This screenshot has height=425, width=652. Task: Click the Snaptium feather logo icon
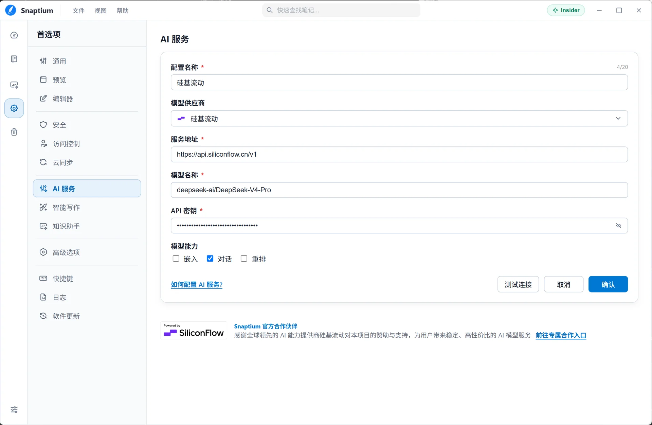tap(11, 10)
